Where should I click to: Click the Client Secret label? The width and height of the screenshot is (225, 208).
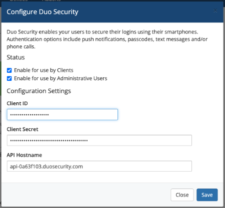click(x=22, y=129)
